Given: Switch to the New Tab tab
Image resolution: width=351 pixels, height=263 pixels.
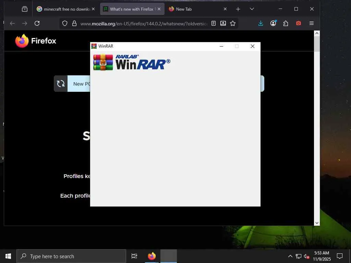Looking at the screenshot, I should coord(198,9).
